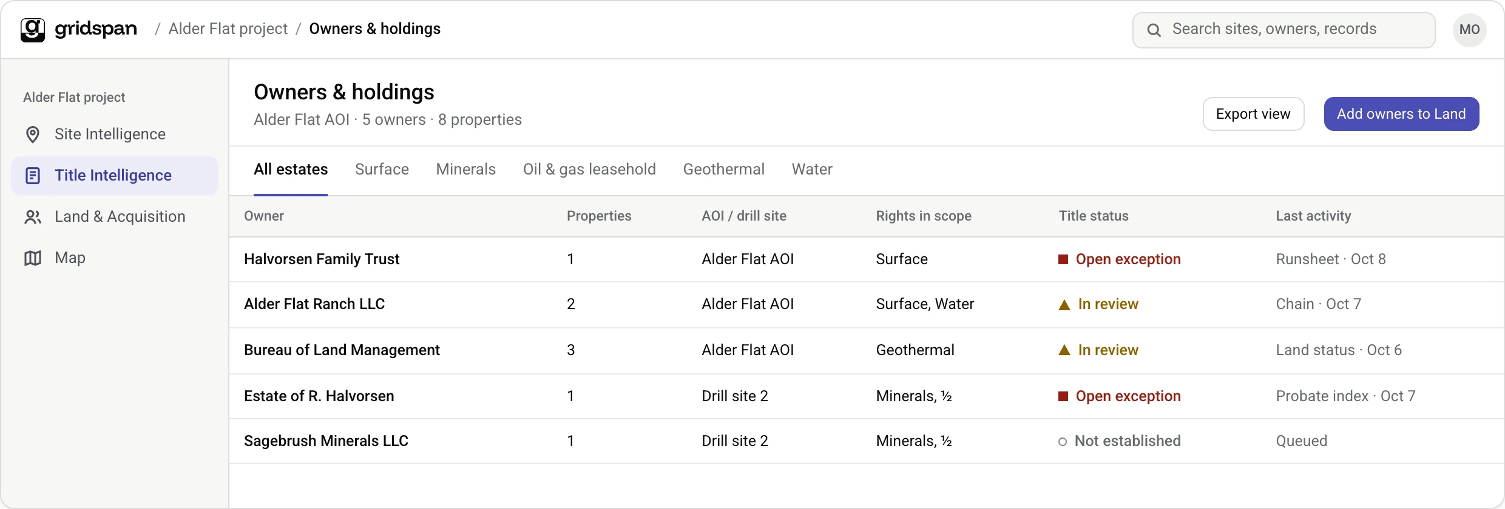The width and height of the screenshot is (1505, 509).
Task: Focus the search sites, owners, records field
Action: (x=1283, y=30)
